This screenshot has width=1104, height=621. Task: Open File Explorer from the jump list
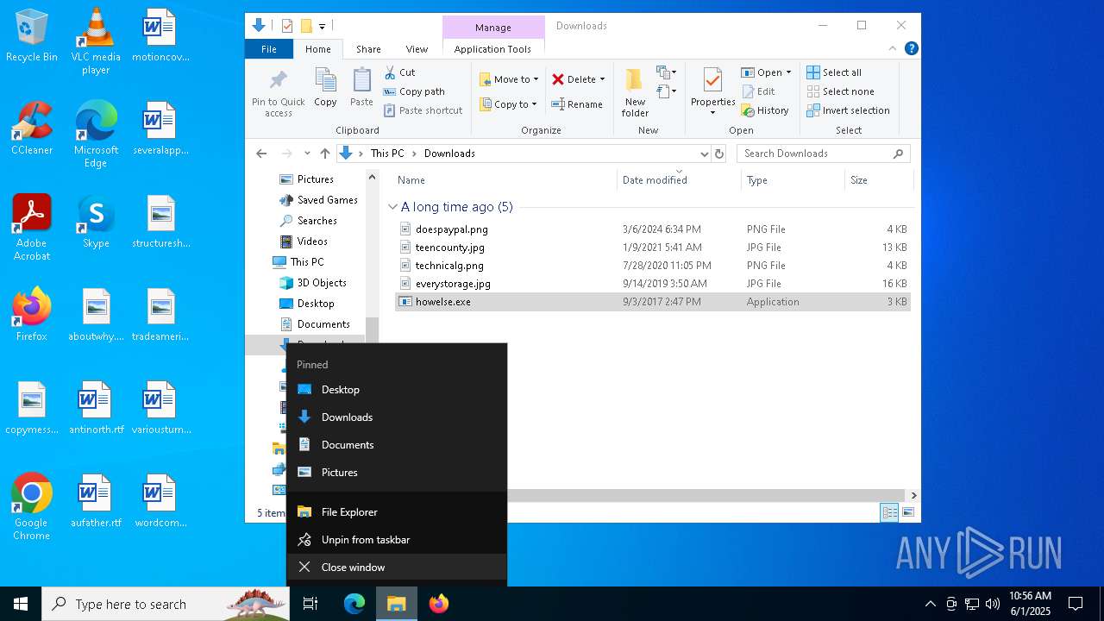(397, 512)
